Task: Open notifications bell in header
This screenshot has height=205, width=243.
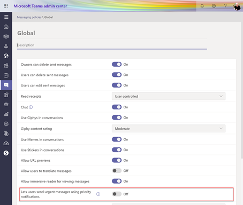Action: click(x=202, y=6)
